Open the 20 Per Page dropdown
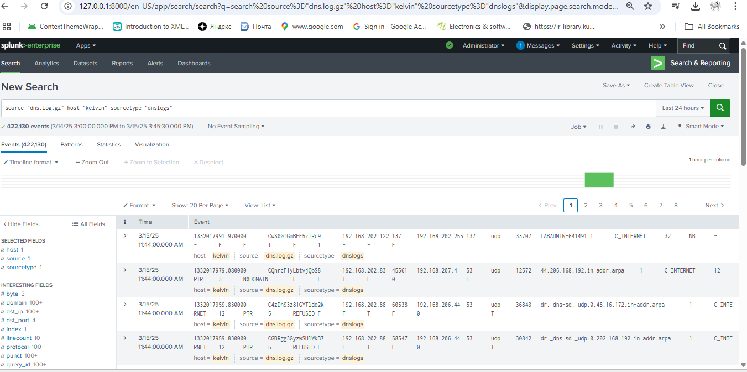This screenshot has width=747, height=372. [x=200, y=205]
